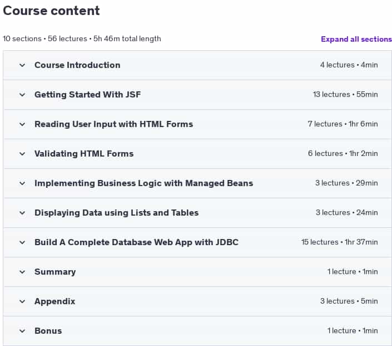Image resolution: width=392 pixels, height=346 pixels.
Task: Click the 'Course content' heading
Action: (51, 11)
